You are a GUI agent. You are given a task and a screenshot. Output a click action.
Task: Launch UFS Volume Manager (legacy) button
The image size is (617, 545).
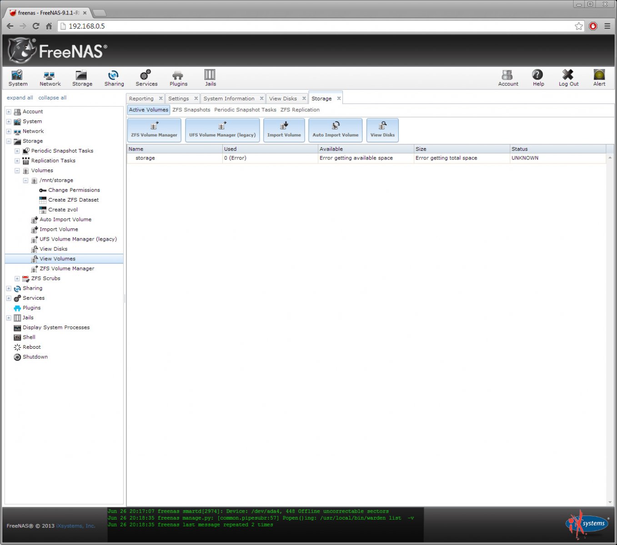coord(222,130)
